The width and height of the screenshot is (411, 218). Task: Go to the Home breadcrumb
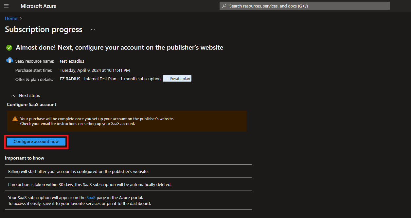coord(11,19)
